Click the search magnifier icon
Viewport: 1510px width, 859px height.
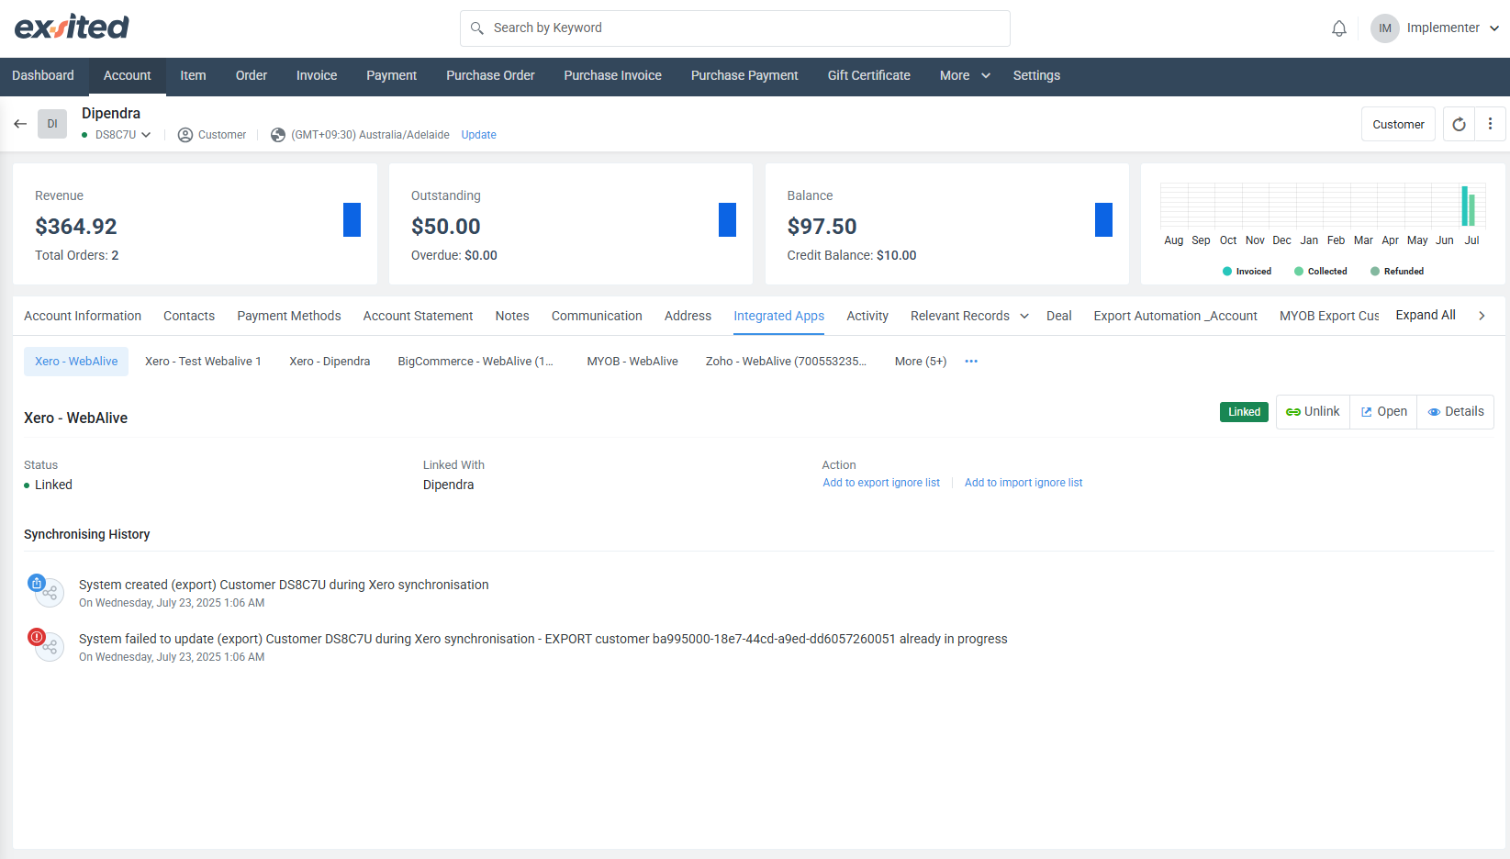tap(477, 28)
